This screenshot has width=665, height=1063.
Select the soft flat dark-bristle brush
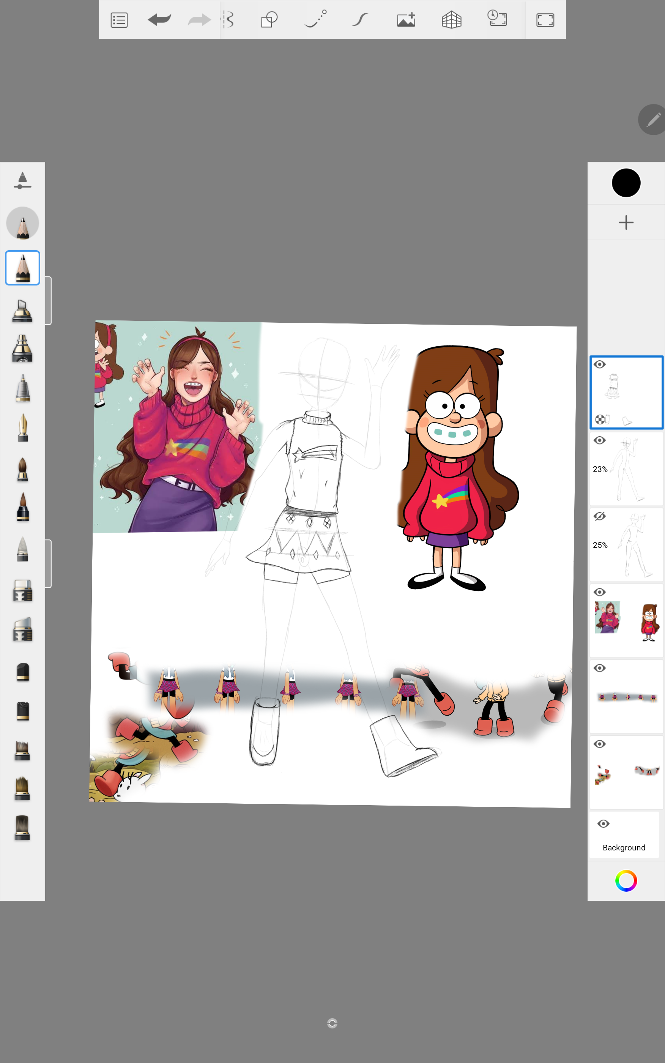point(22,828)
